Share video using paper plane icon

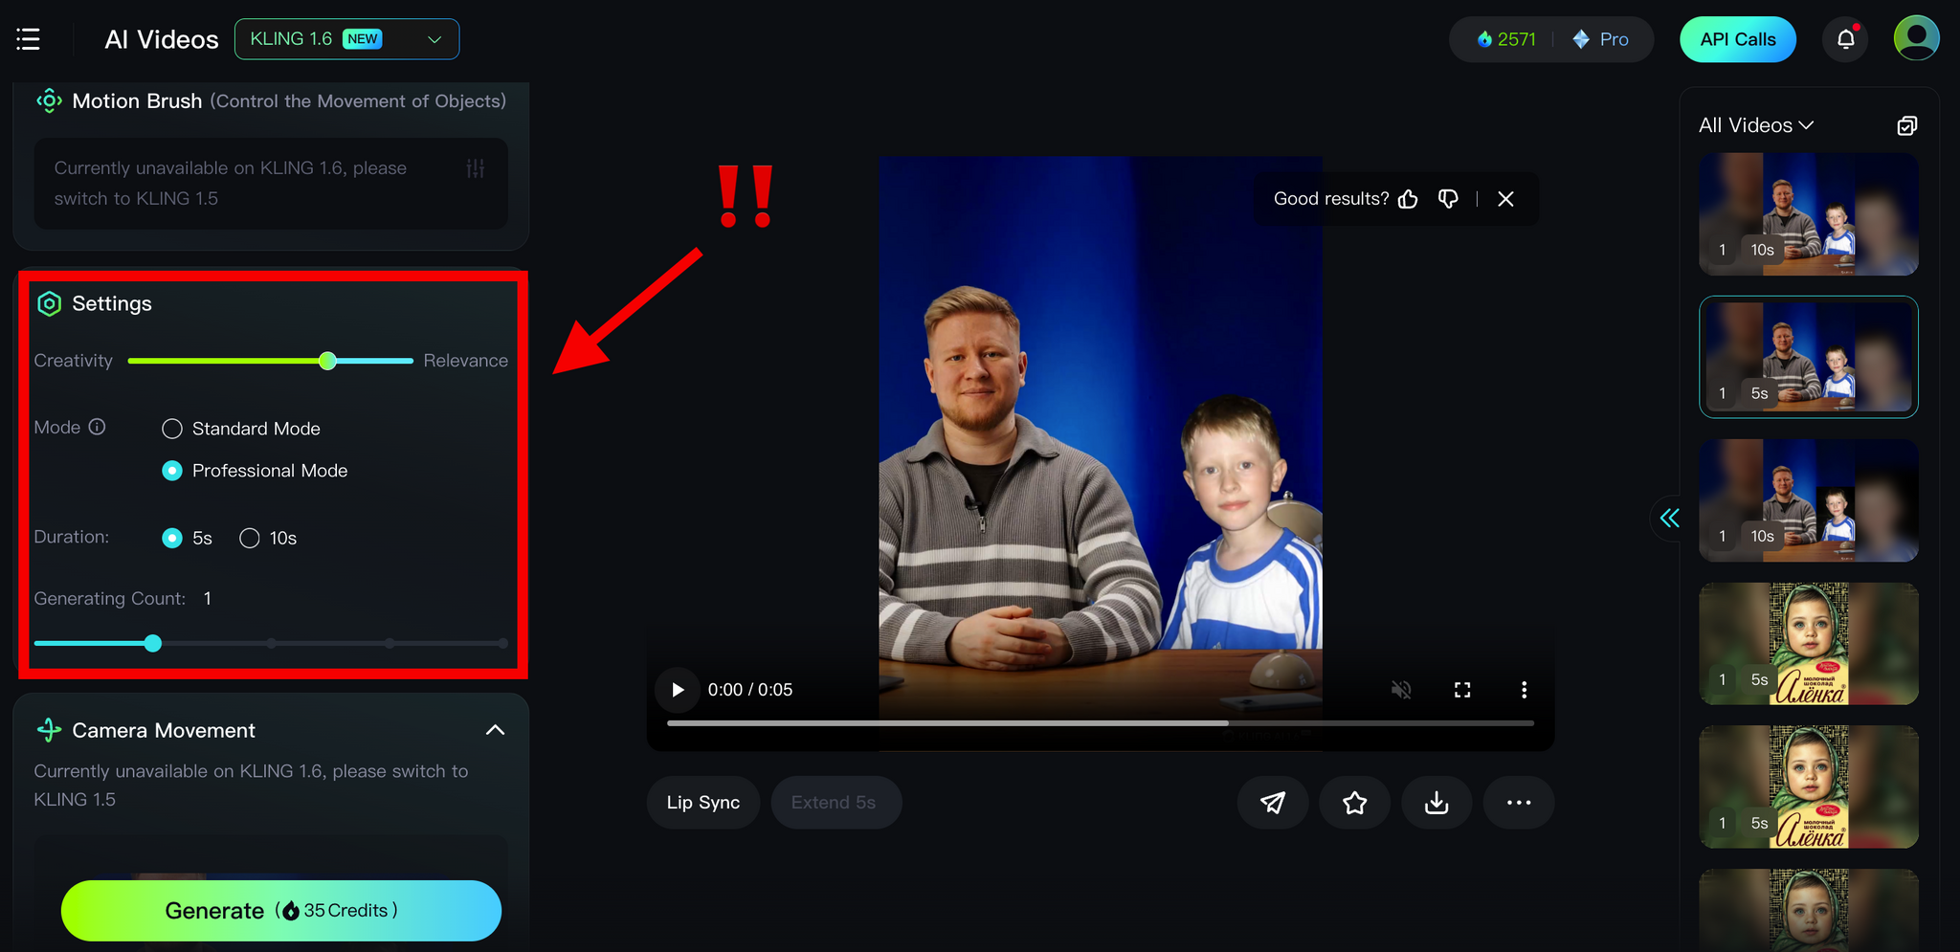tap(1272, 803)
